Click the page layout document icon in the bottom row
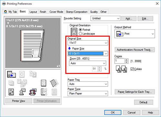 click(x=11, y=92)
